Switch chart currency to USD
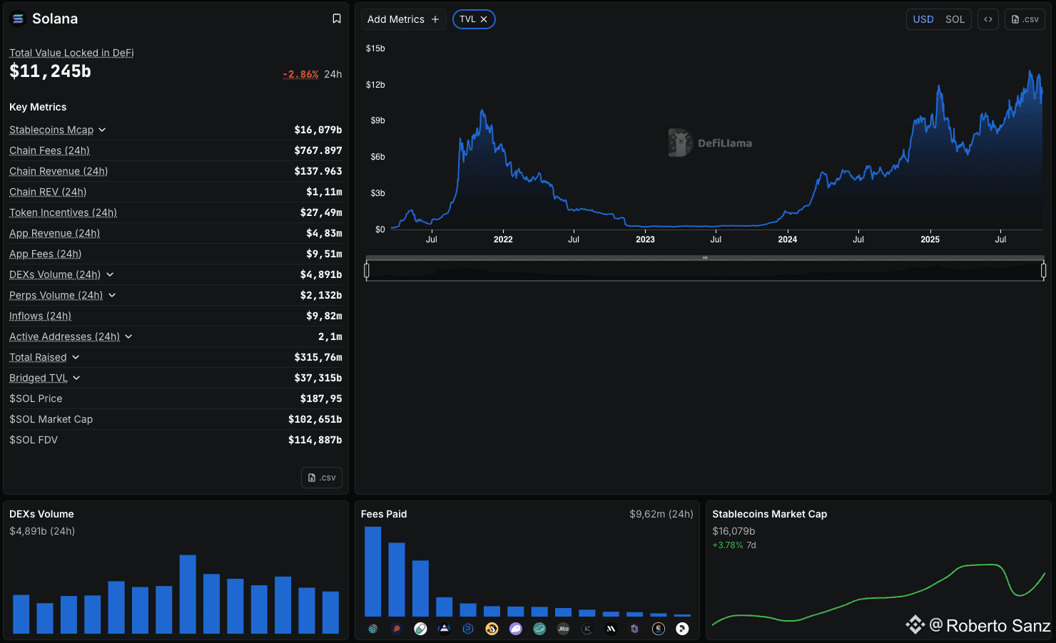 coord(923,19)
